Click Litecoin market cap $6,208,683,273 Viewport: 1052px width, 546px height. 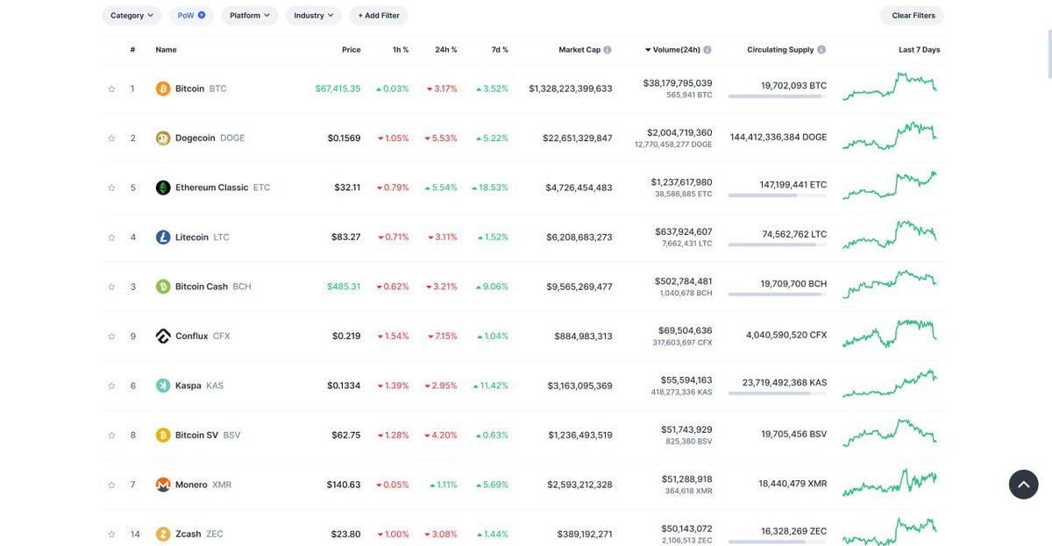click(x=579, y=237)
